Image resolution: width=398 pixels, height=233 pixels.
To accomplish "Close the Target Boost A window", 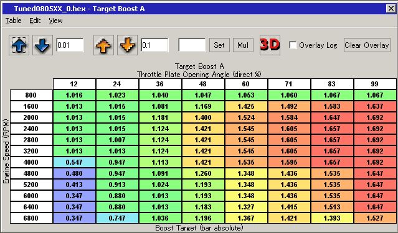I will pos(391,9).
